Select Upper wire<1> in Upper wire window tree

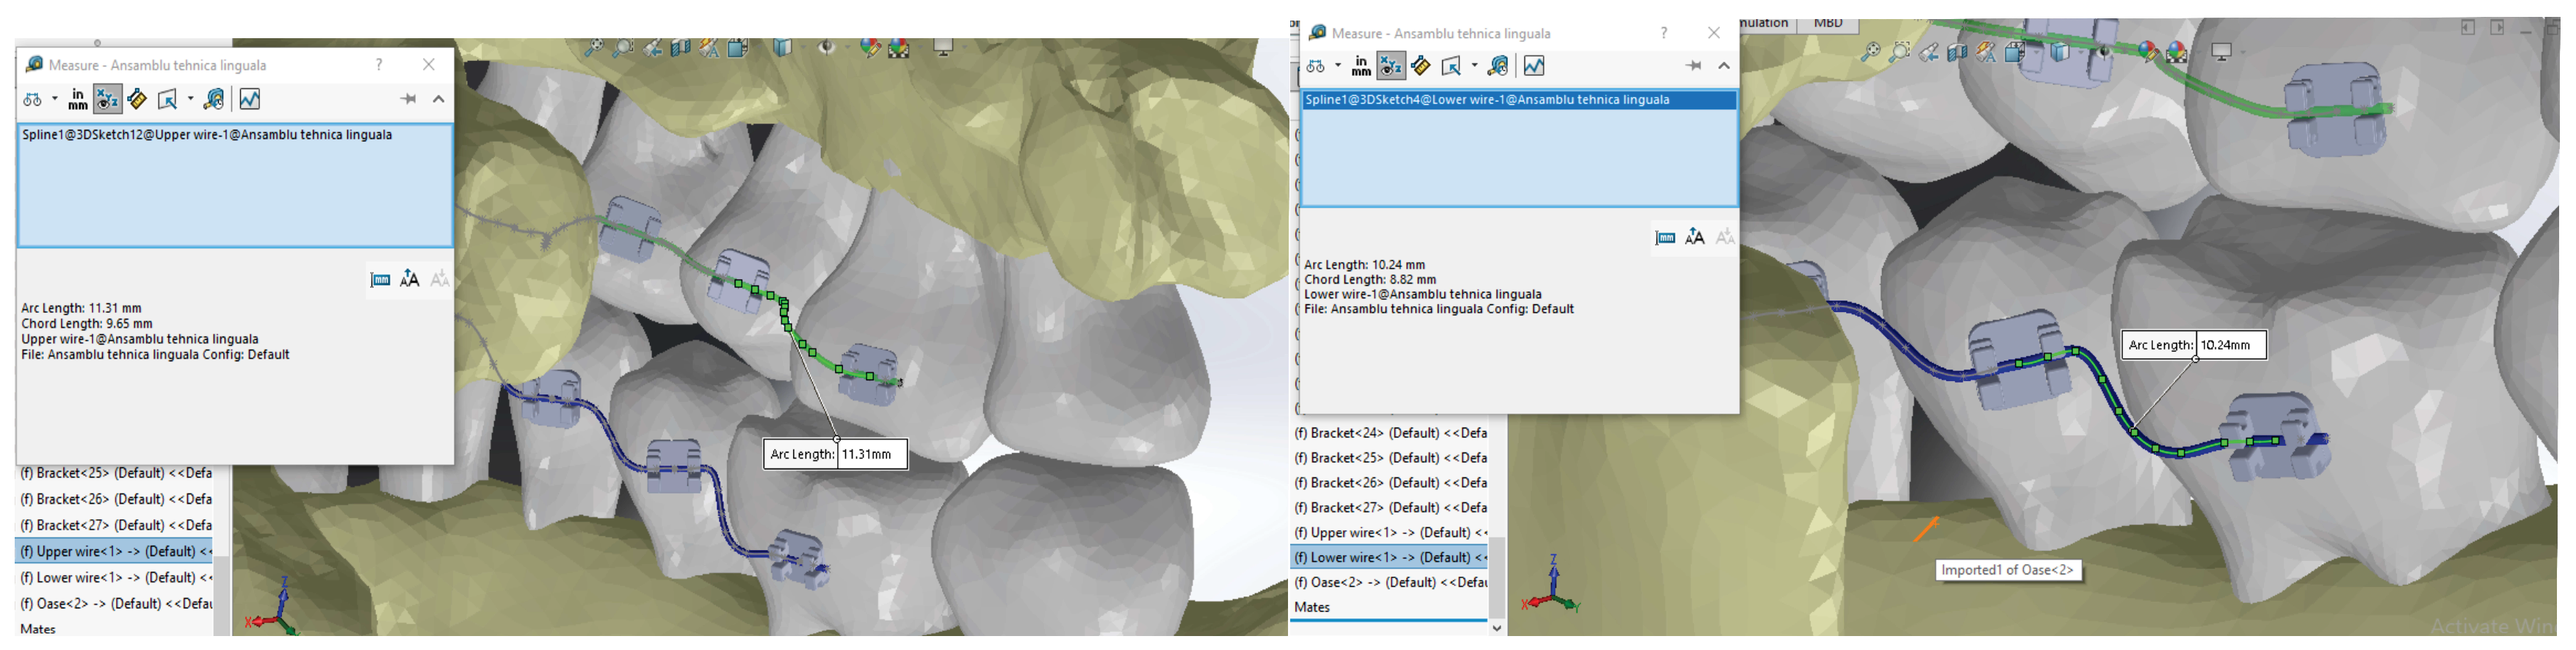[115, 551]
